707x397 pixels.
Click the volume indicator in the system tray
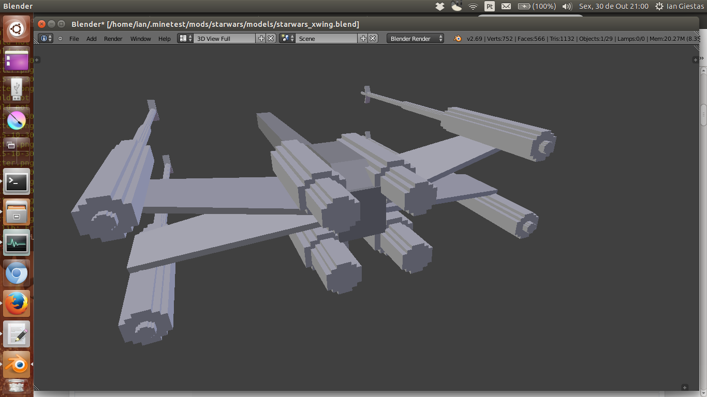point(567,6)
